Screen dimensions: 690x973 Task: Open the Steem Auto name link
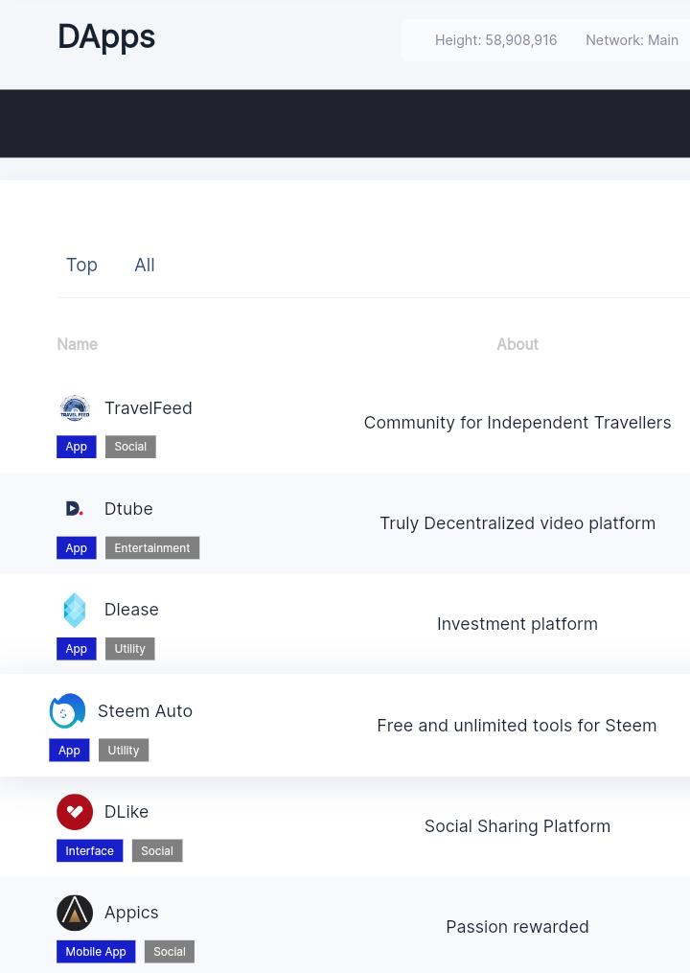pyautogui.click(x=146, y=711)
